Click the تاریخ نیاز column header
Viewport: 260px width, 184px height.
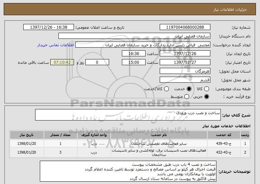[27, 135]
